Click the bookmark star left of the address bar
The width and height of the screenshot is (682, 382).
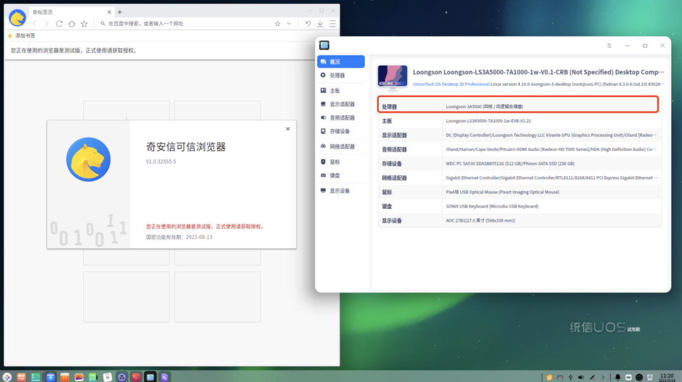[x=85, y=23]
